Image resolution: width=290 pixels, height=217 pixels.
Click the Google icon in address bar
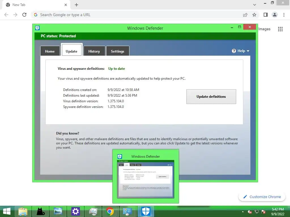click(x=36, y=15)
